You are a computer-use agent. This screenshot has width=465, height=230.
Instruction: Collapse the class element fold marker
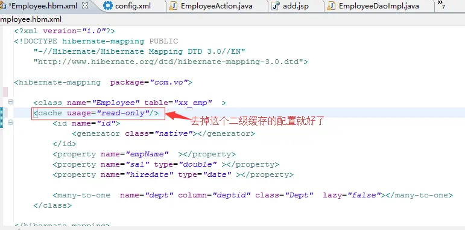[x=10, y=102]
